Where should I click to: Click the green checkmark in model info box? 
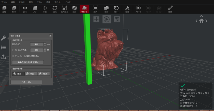click(x=183, y=85)
